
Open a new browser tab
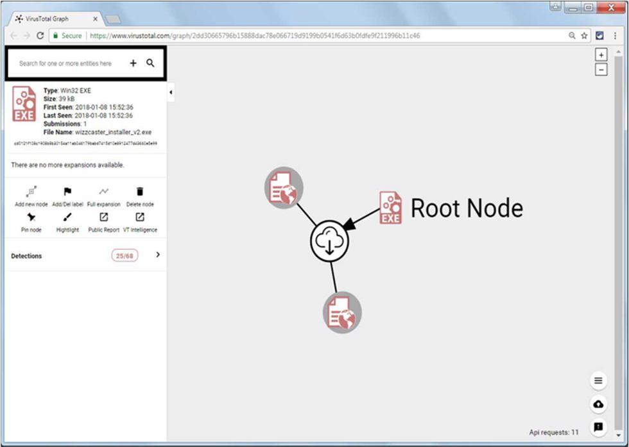[x=113, y=20]
